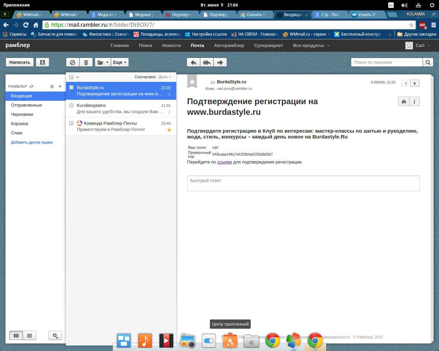Switch to the Узнать IP browser tab
The height and width of the screenshot is (351, 439).
[367, 15]
